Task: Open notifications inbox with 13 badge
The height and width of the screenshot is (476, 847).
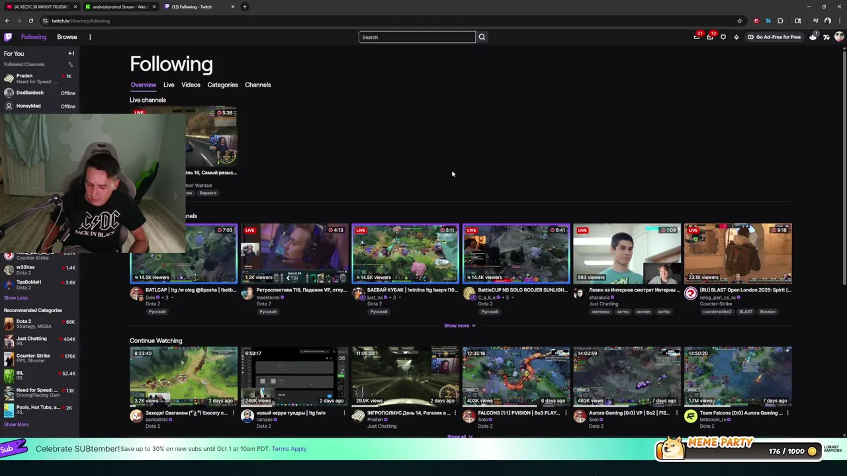Action: click(710, 37)
